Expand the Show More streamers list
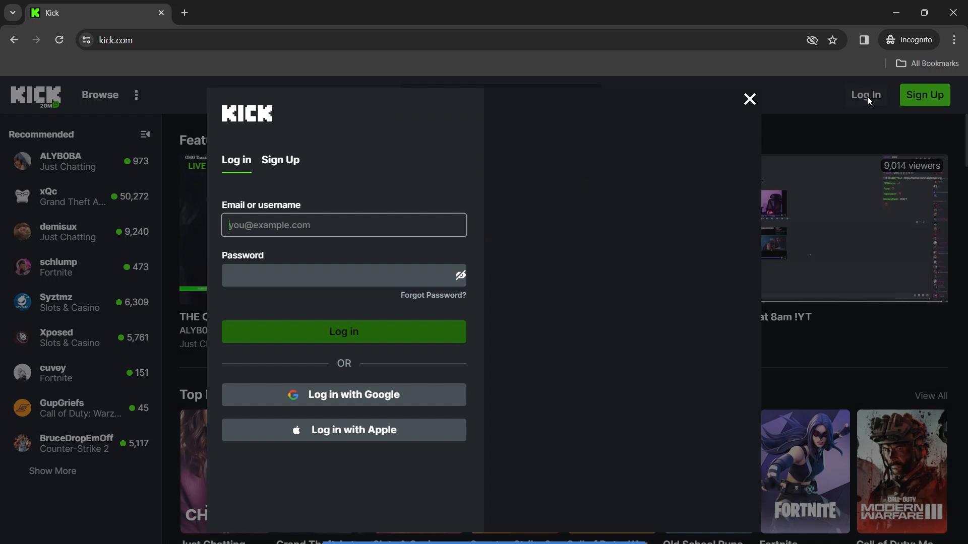Image resolution: width=968 pixels, height=544 pixels. (x=52, y=471)
